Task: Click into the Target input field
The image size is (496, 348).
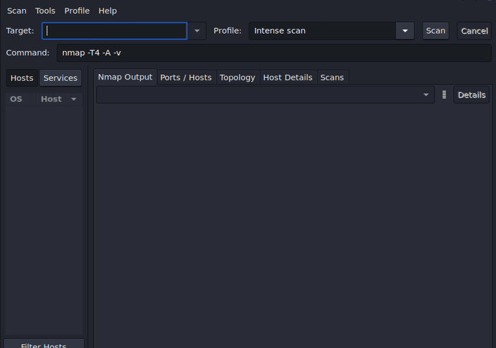Action: tap(114, 31)
